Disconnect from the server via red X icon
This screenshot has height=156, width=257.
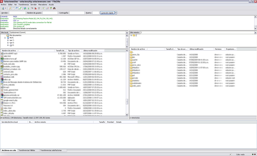35,8
